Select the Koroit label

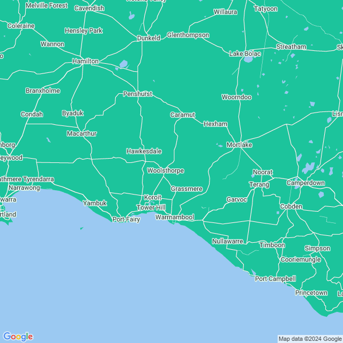coord(153,197)
